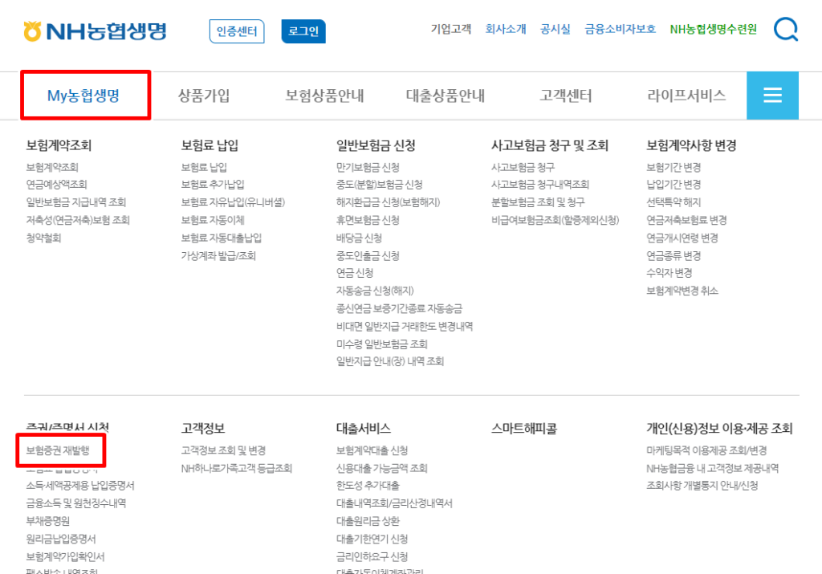This screenshot has width=822, height=574.
Task: Open 보험기간 변경 entry
Action: 673,167
